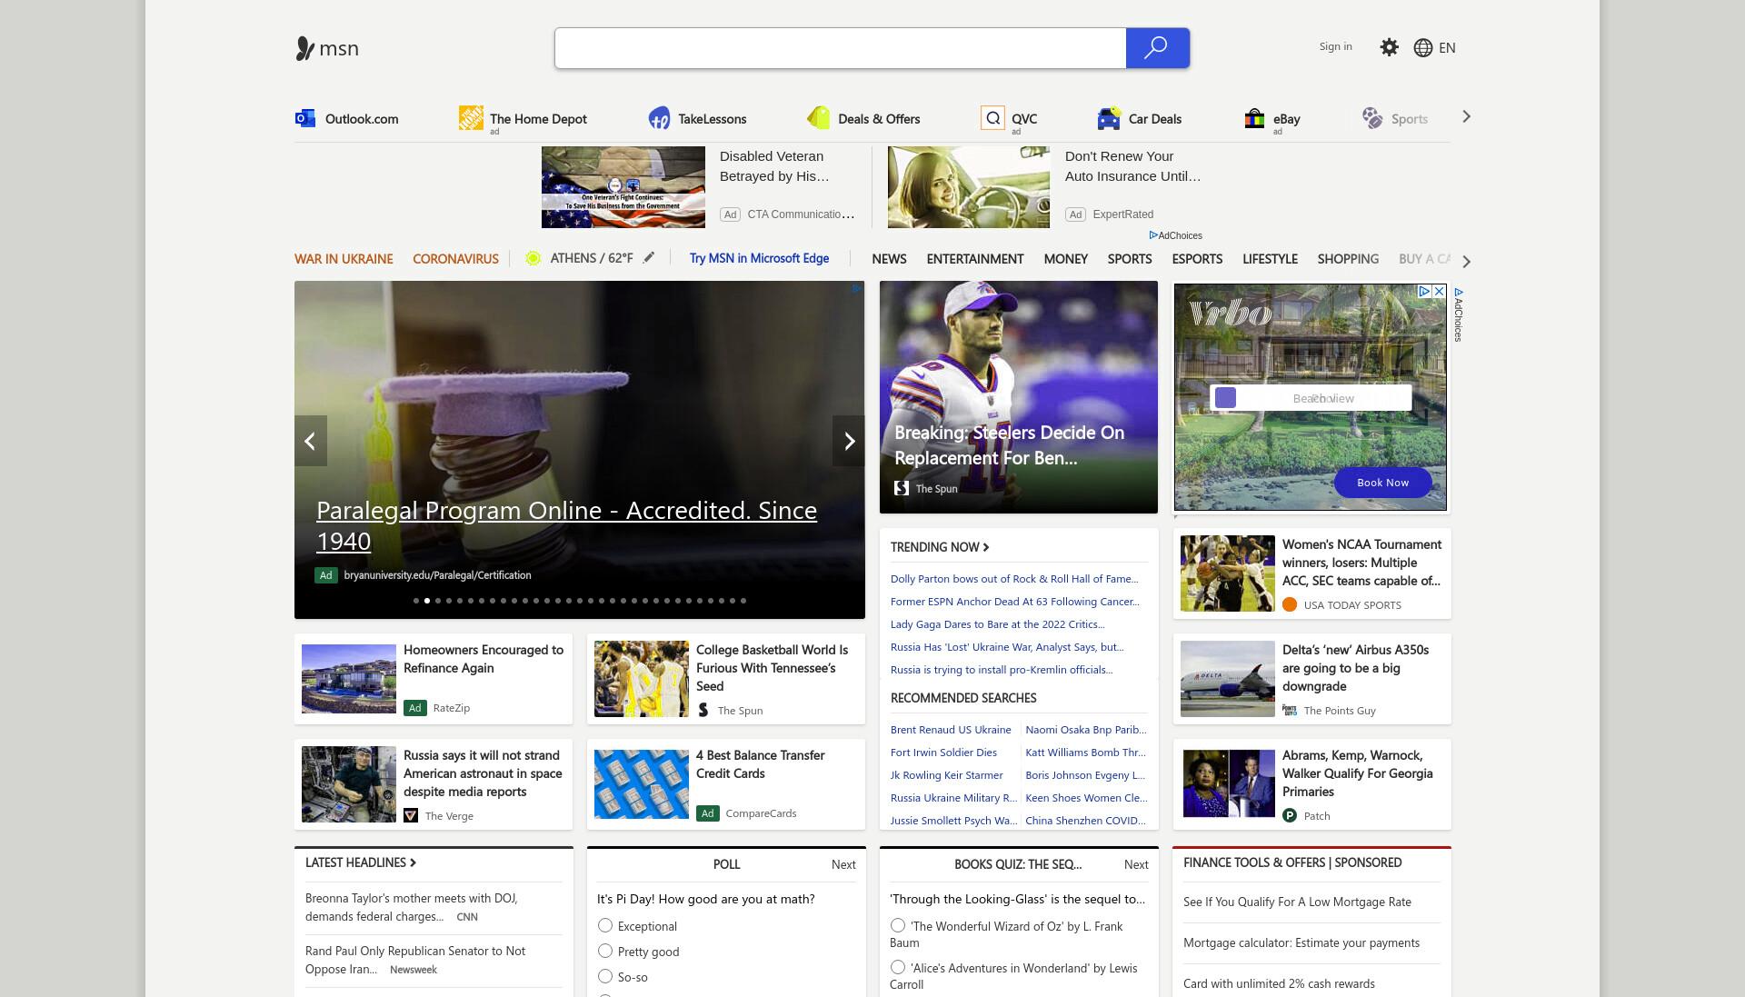
Task: Open the SPORTS tab
Action: click(1130, 259)
